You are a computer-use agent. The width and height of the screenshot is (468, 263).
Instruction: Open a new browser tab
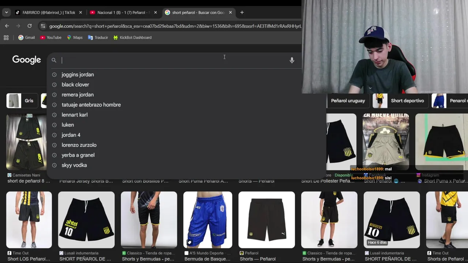[242, 12]
